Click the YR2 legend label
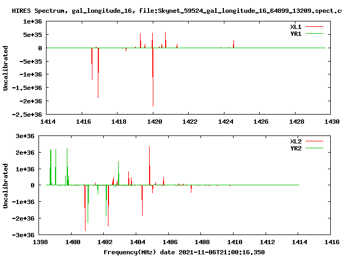This screenshot has height=257, width=342. click(296, 148)
